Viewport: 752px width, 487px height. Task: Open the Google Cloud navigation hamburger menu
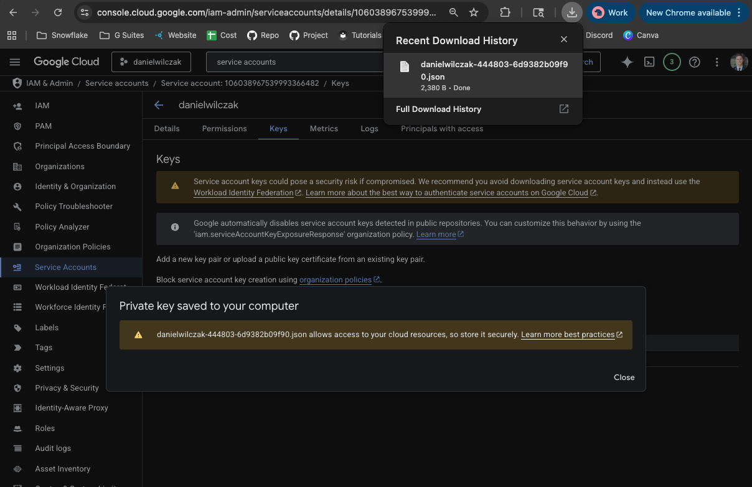click(15, 62)
